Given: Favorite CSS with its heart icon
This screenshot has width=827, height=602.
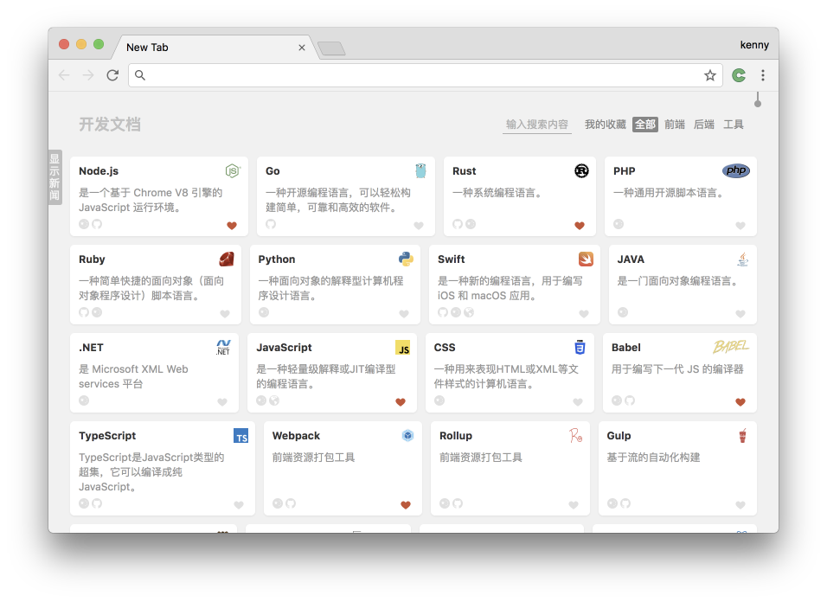Looking at the screenshot, I should [x=578, y=402].
